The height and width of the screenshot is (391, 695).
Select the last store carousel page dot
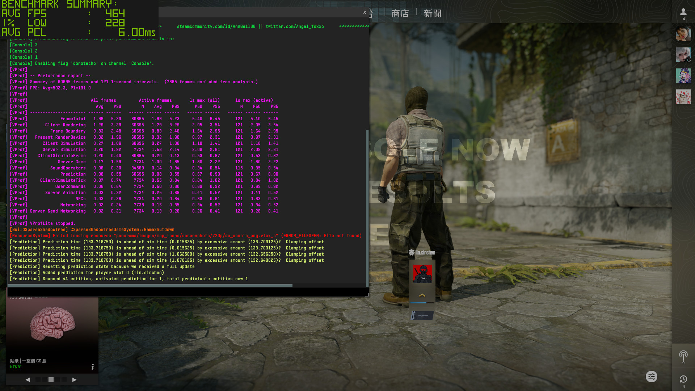click(x=64, y=380)
